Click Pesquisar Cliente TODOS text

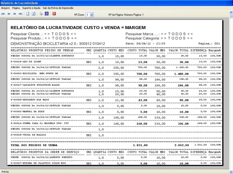pos(43,34)
